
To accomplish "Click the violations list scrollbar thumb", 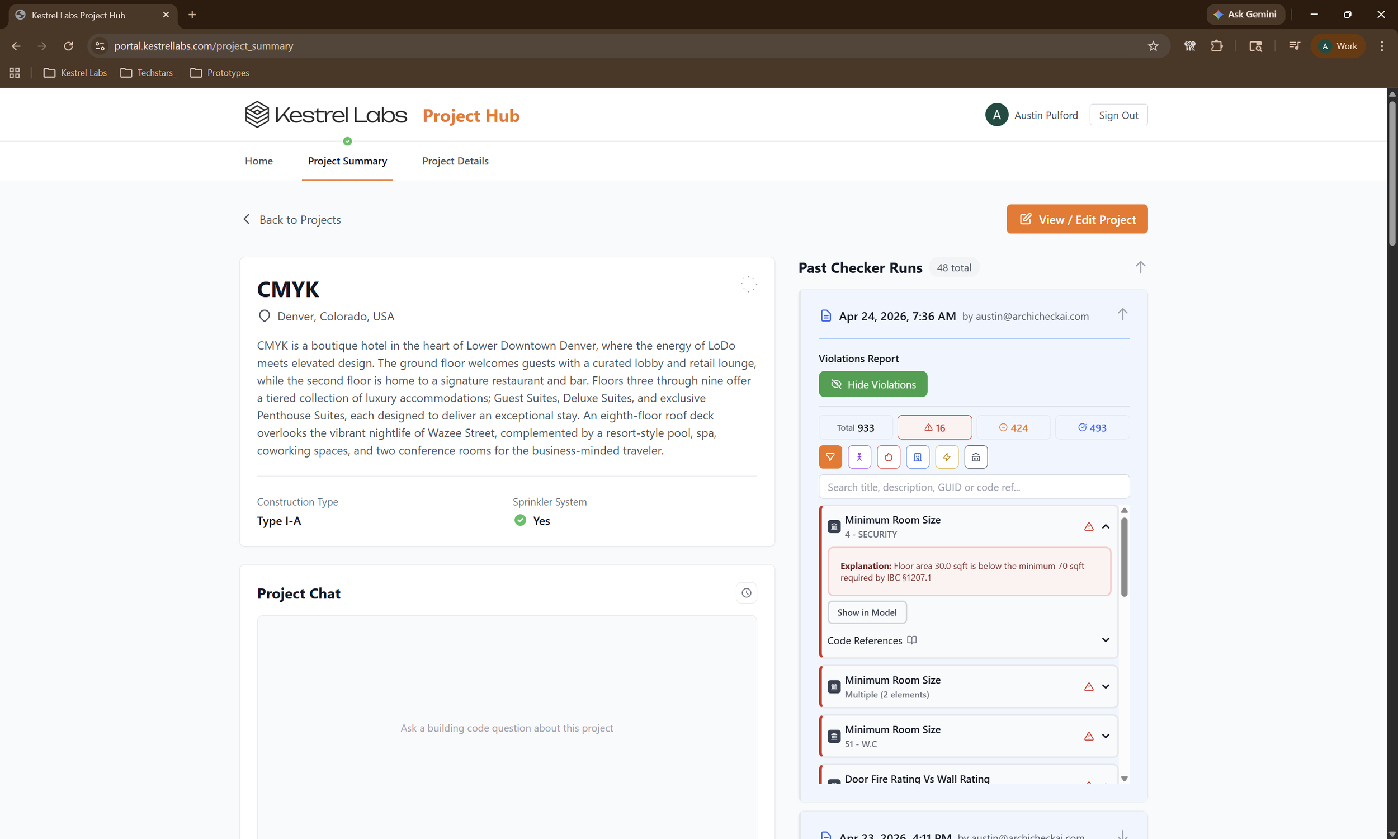I will pos(1124,557).
